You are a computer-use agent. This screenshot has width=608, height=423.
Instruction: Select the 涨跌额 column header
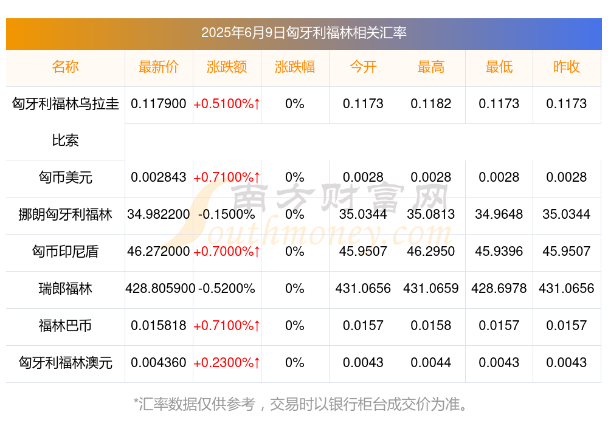227,67
